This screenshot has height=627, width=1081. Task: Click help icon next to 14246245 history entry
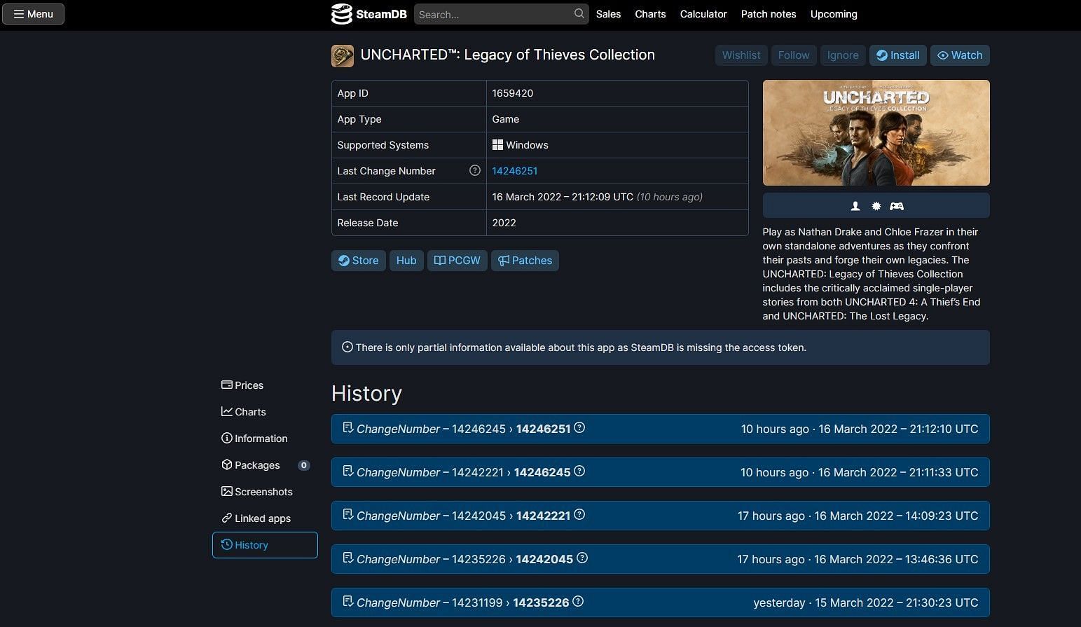(579, 471)
